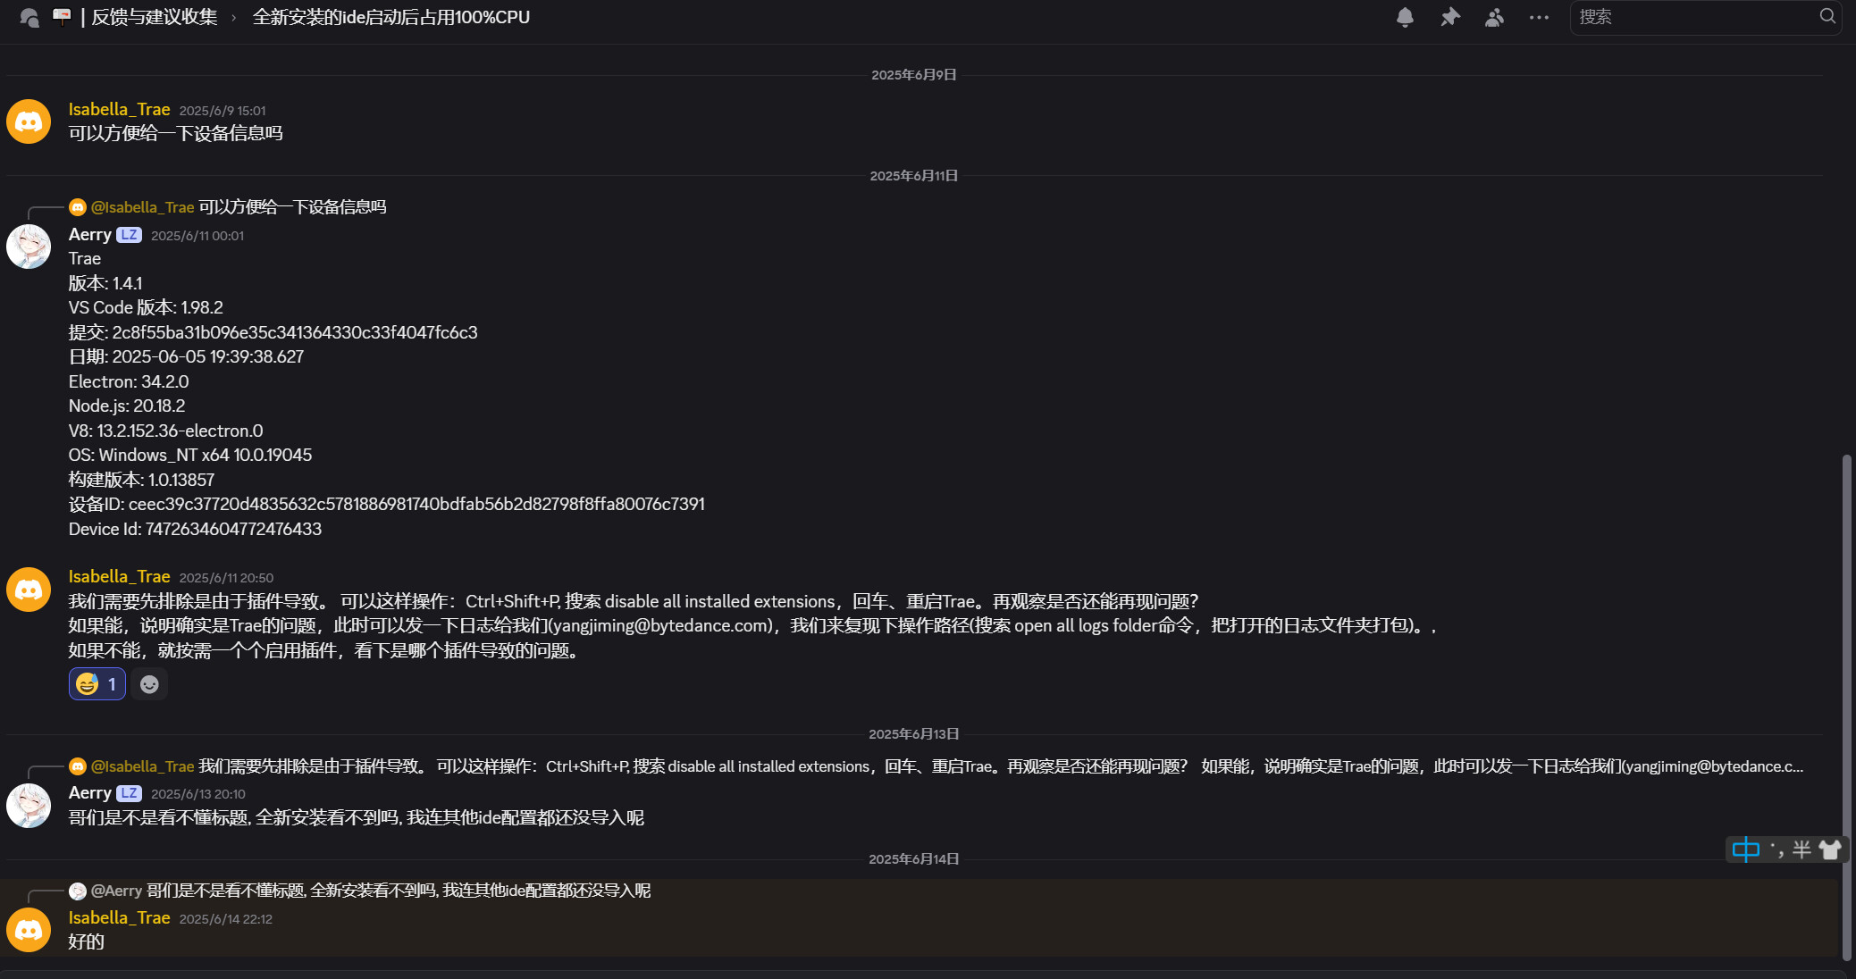The height and width of the screenshot is (979, 1856).
Task: Click the LZ tag beside Aerry at 20:10
Action: 129,793
